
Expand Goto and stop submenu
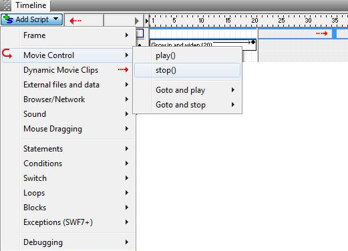(x=187, y=105)
